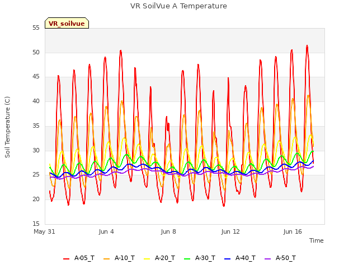Toggle the A-40_T legend entry
The height and width of the screenshot is (269, 358).
(240, 258)
